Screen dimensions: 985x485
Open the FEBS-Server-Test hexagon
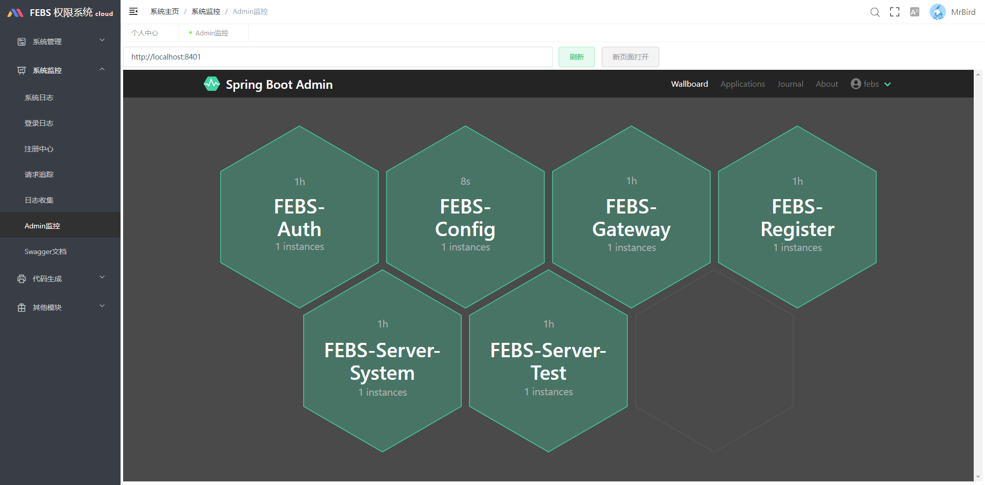(548, 361)
